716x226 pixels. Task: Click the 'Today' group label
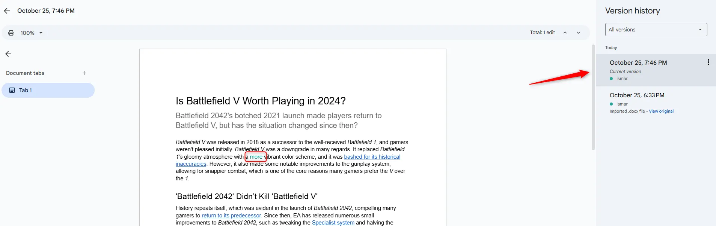point(611,48)
